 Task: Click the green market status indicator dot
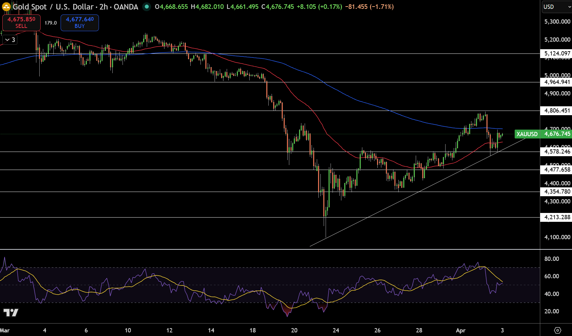[147, 7]
